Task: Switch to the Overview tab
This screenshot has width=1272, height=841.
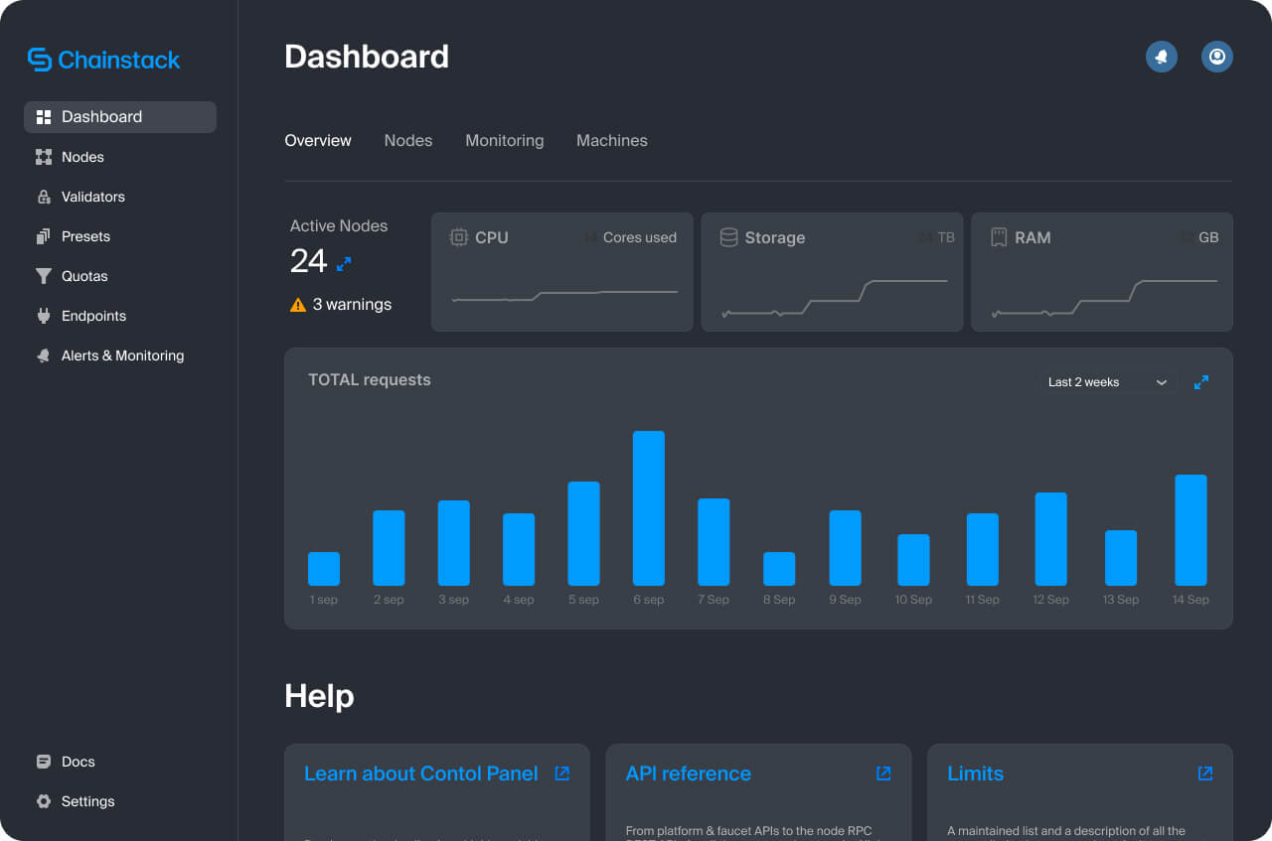Action: coord(318,141)
